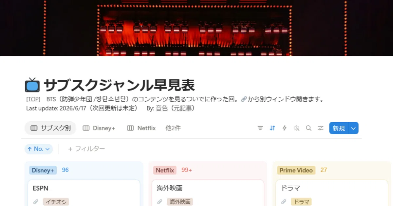
Task: Expand the dropdown arrow beside 新規
Action: tap(353, 128)
